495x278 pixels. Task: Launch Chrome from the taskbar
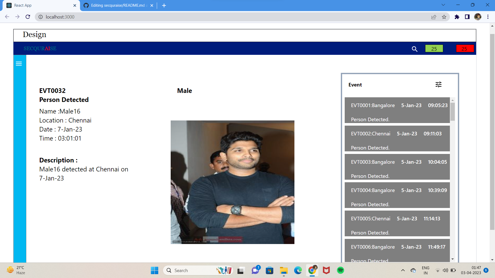(312, 270)
